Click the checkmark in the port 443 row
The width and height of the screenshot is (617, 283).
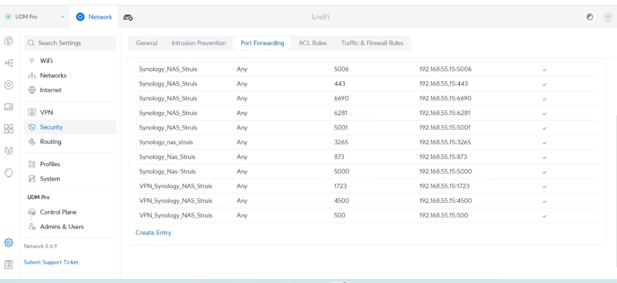[545, 84]
